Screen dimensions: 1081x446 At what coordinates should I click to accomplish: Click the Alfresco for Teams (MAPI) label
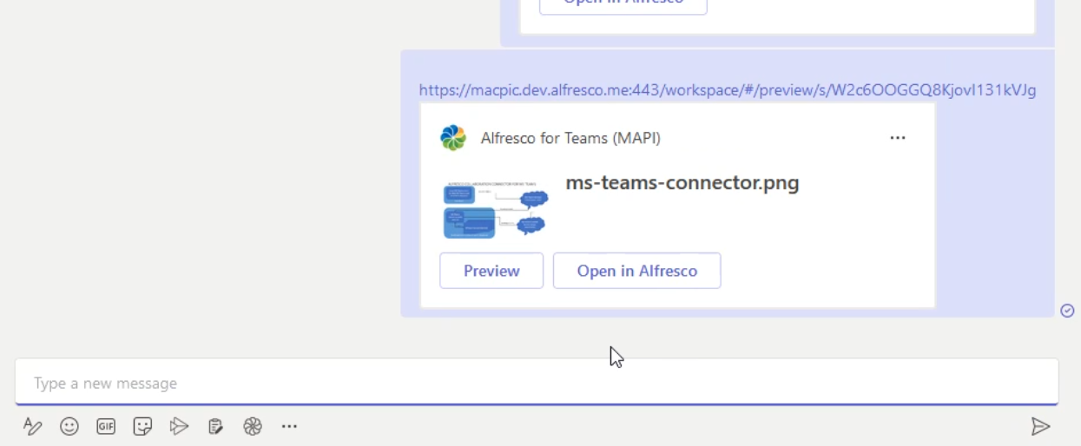(x=570, y=138)
